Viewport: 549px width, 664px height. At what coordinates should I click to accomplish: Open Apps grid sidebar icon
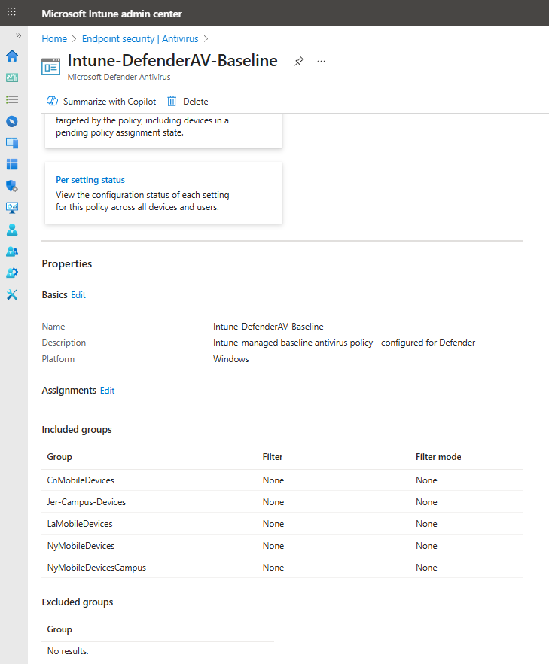click(12, 164)
